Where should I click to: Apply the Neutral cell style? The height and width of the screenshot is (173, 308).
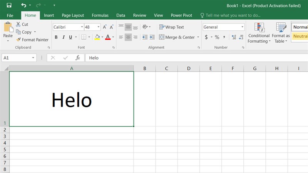300,36
